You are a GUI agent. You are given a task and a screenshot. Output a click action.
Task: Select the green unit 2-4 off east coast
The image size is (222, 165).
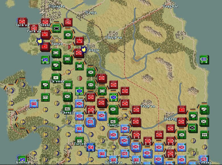pyautogui.click(x=204, y=60)
